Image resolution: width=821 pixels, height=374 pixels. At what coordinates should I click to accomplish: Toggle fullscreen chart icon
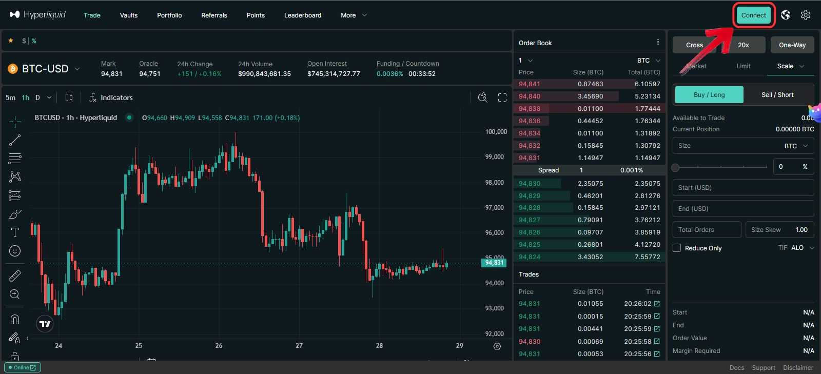pos(502,97)
